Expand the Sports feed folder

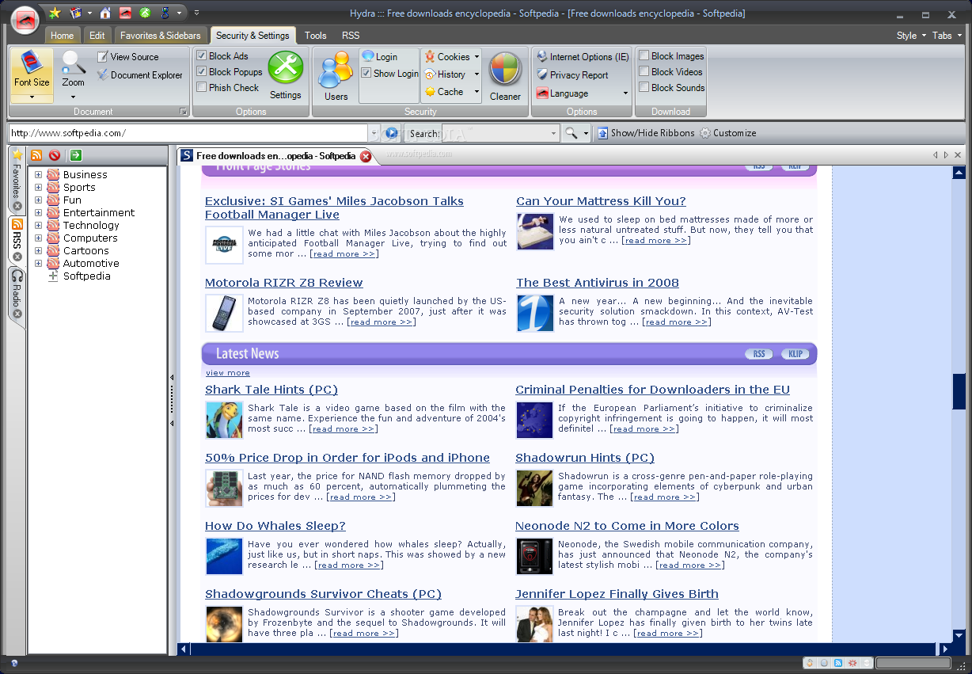pyautogui.click(x=38, y=188)
